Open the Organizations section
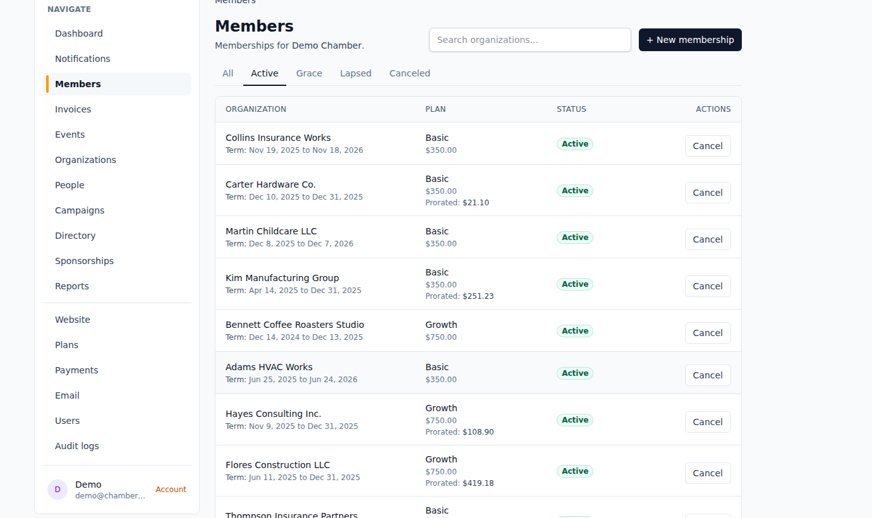This screenshot has width=872, height=518. coord(85,159)
